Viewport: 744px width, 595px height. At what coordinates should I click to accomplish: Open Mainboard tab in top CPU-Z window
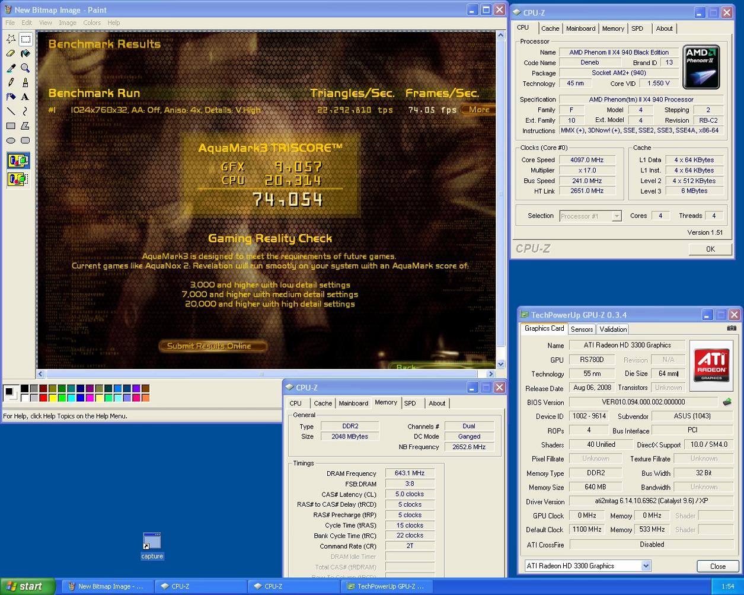pyautogui.click(x=580, y=28)
